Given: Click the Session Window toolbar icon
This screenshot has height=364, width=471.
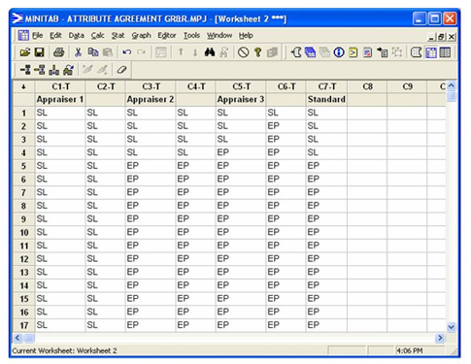Looking at the screenshot, I should 416,52.
